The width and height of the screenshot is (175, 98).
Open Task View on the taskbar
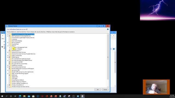coord(15,96)
